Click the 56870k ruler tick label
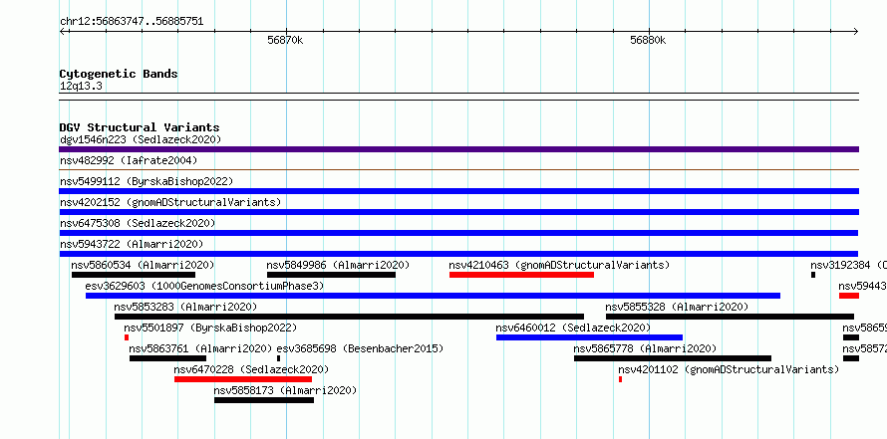Viewport: 887px width, 439px height. pyautogui.click(x=285, y=40)
